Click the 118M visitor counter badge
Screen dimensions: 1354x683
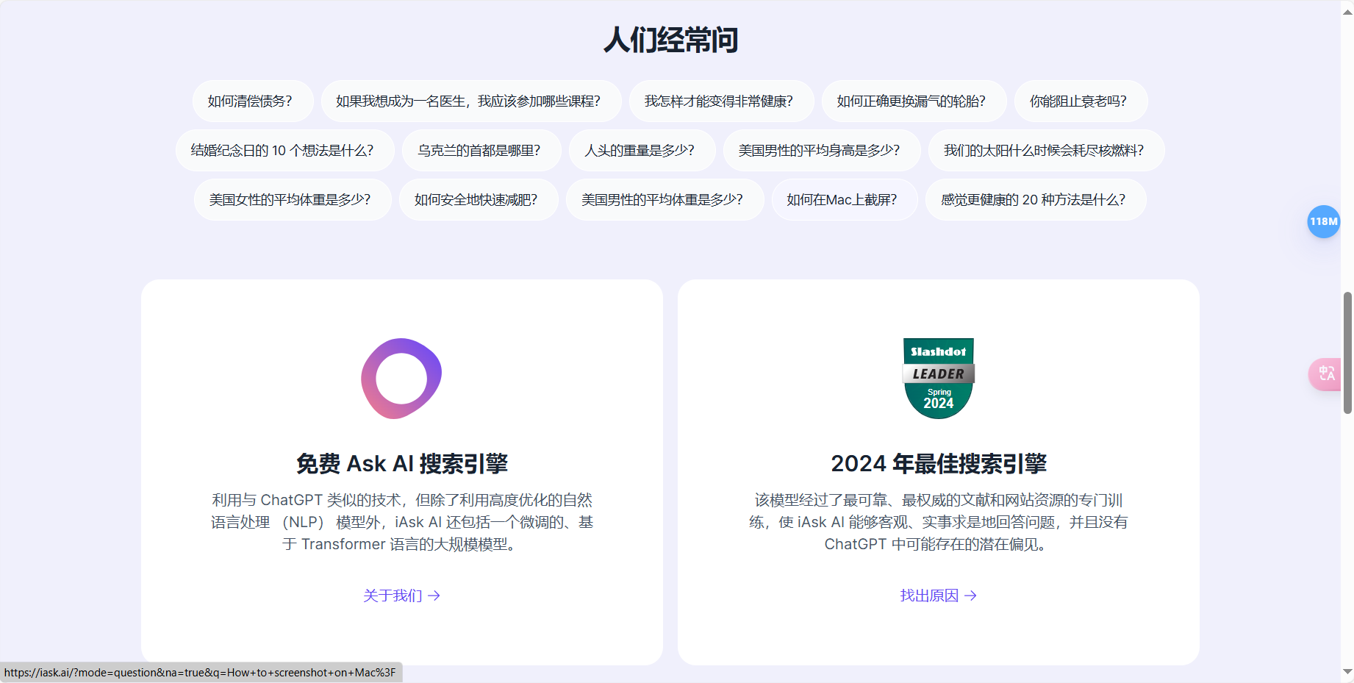pos(1324,221)
